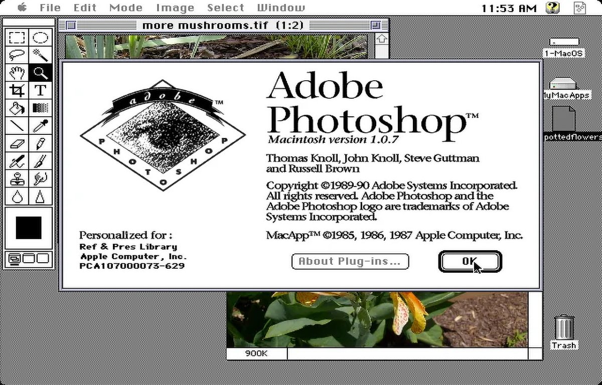The height and width of the screenshot is (385, 602).
Task: Select the Smudge finger tool
Action: [40, 178]
